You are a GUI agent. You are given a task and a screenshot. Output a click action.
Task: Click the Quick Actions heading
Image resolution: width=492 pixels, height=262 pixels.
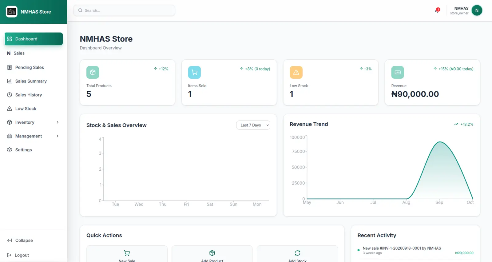[104, 235]
